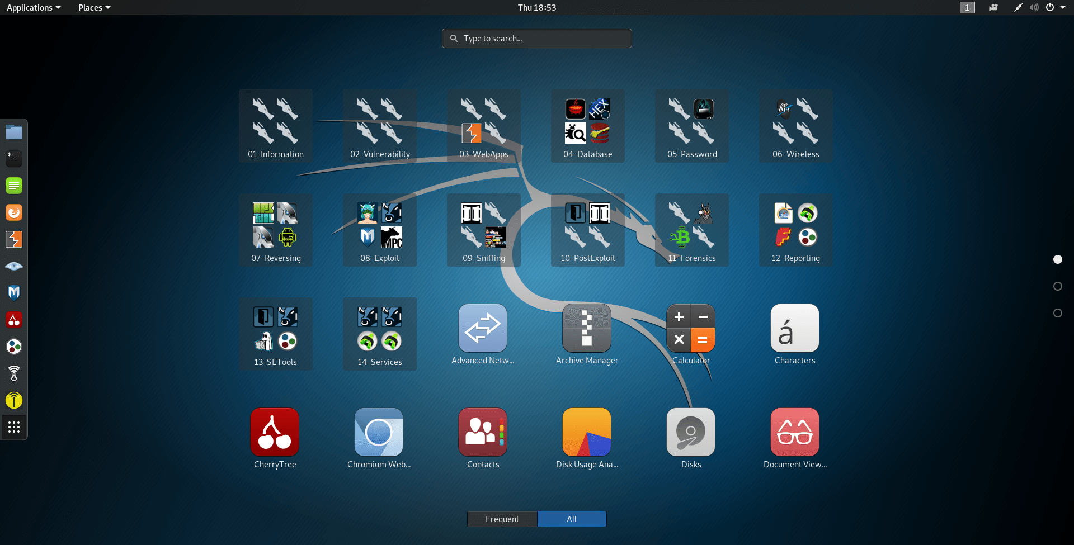Screen dimensions: 1074x545
Task: Click the power icon in top bar
Action: 1050,7
